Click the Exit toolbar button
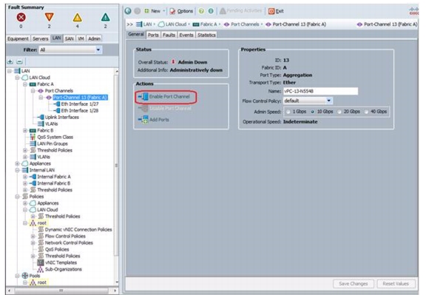426x295 pixels. pyautogui.click(x=276, y=11)
